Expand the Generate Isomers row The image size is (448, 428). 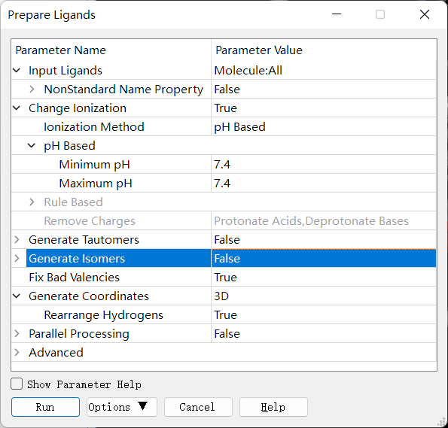coord(17,259)
